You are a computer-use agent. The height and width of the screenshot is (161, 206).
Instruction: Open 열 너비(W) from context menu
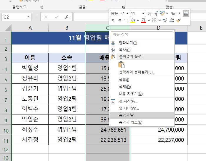tap(142, 109)
